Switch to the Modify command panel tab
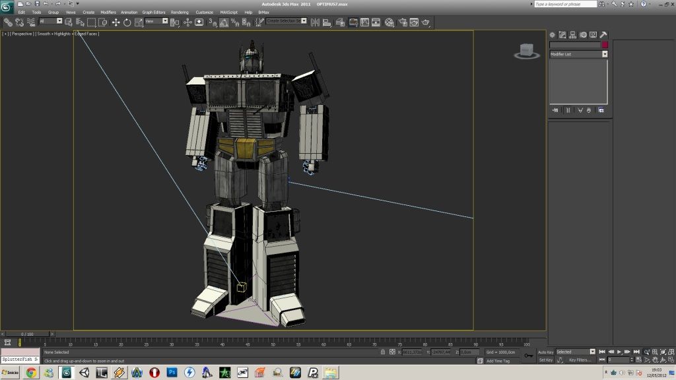The height and width of the screenshot is (380, 676). click(562, 35)
